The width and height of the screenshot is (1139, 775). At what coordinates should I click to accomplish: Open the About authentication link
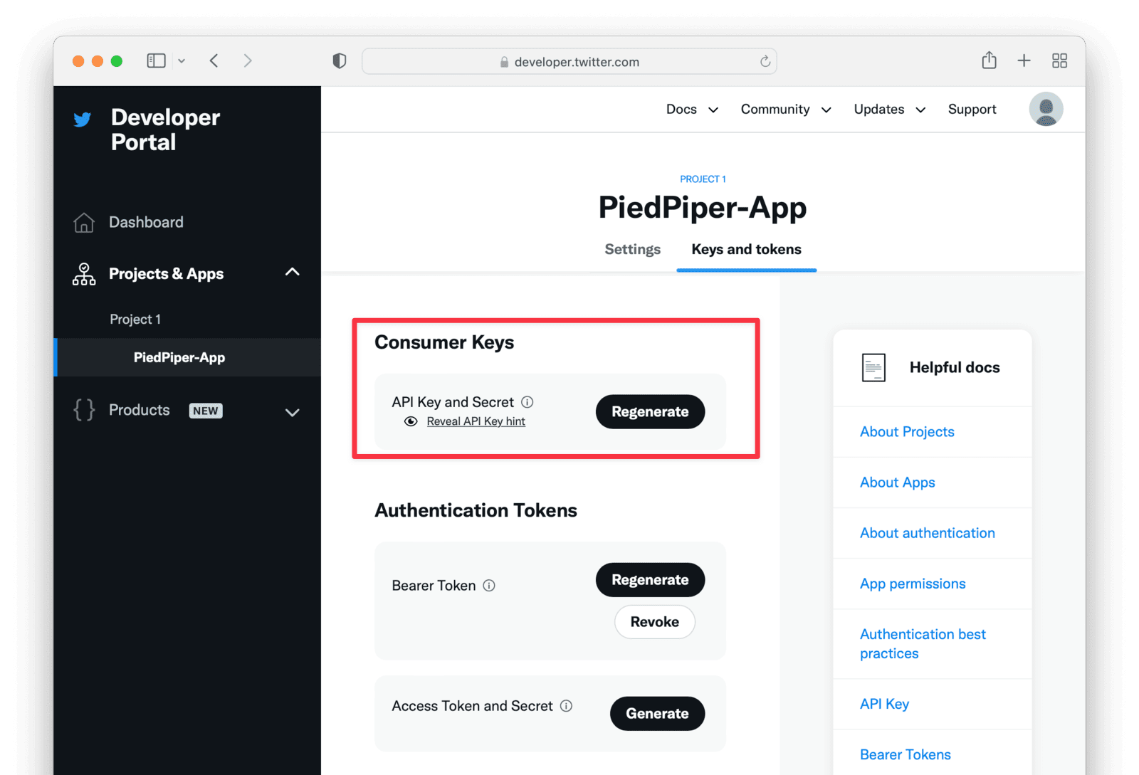tap(927, 532)
